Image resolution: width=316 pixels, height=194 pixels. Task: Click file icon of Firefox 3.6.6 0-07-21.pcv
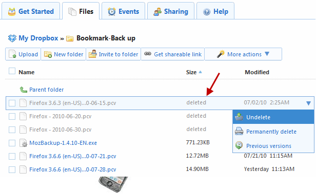[x=23, y=156]
